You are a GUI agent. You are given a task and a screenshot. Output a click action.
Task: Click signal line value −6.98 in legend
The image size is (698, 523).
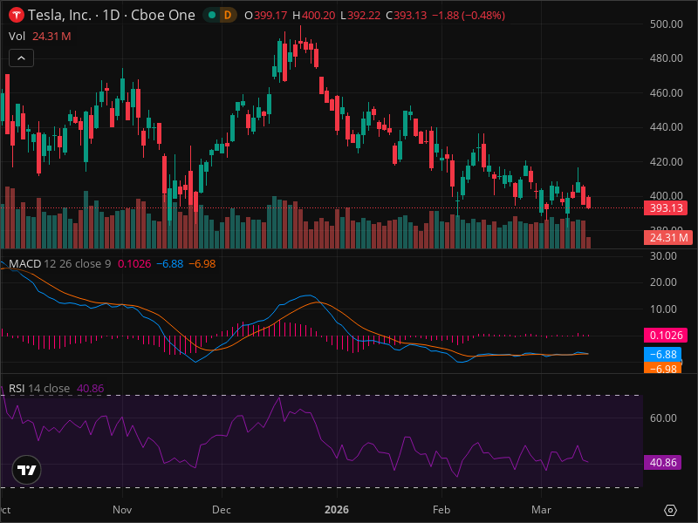tap(202, 264)
